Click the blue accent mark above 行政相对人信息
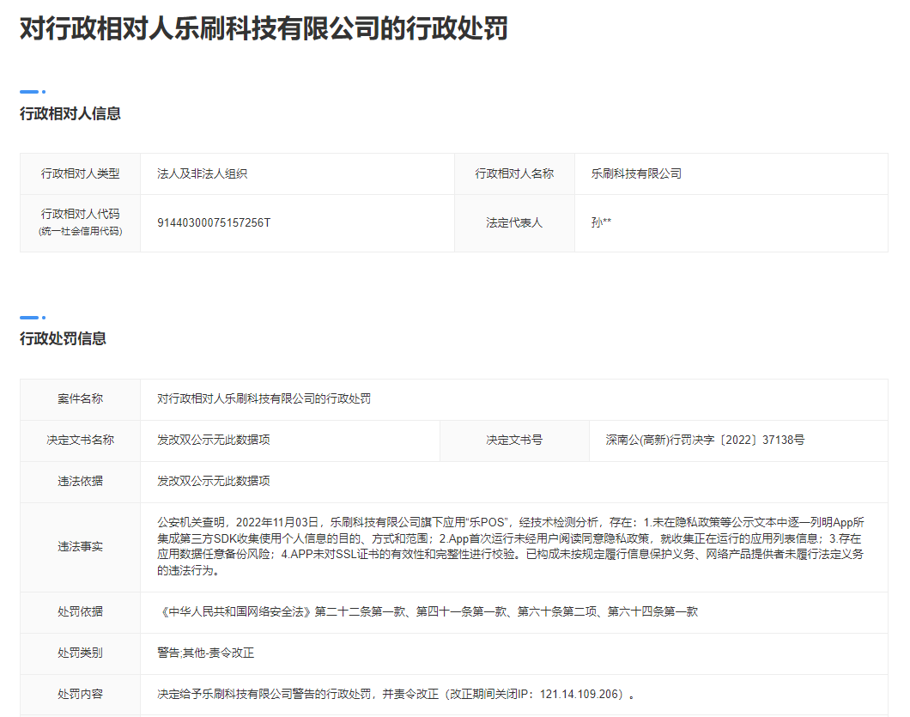The width and height of the screenshot is (910, 717). coord(32,91)
